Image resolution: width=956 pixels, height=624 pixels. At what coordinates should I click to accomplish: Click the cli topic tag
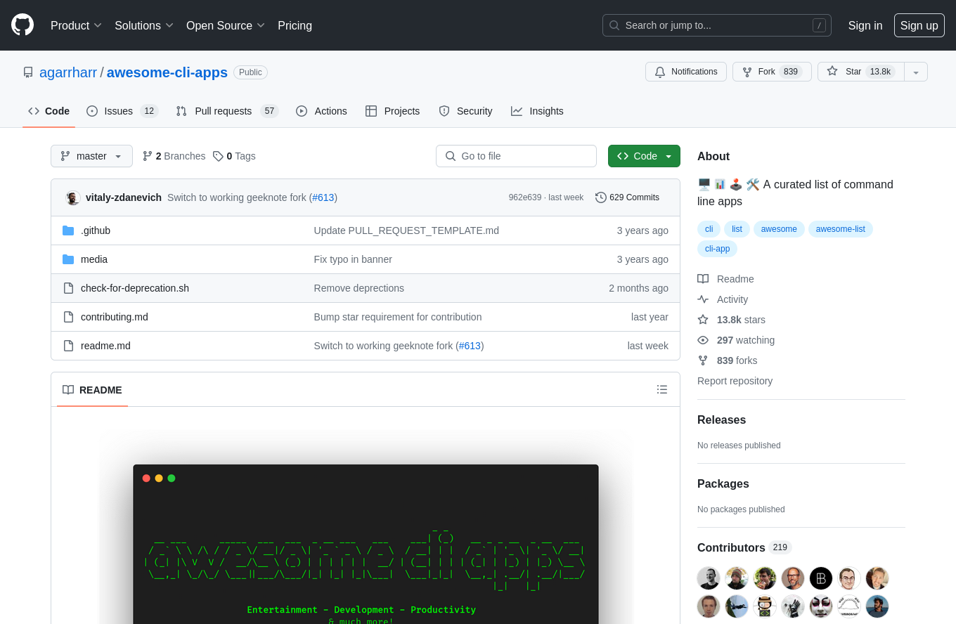pos(709,229)
